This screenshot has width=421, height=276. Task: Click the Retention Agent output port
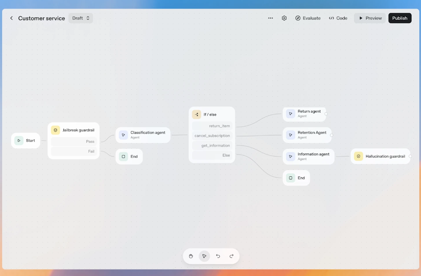[x=331, y=135]
